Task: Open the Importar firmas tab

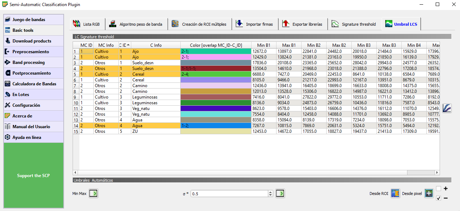Action: click(254, 24)
